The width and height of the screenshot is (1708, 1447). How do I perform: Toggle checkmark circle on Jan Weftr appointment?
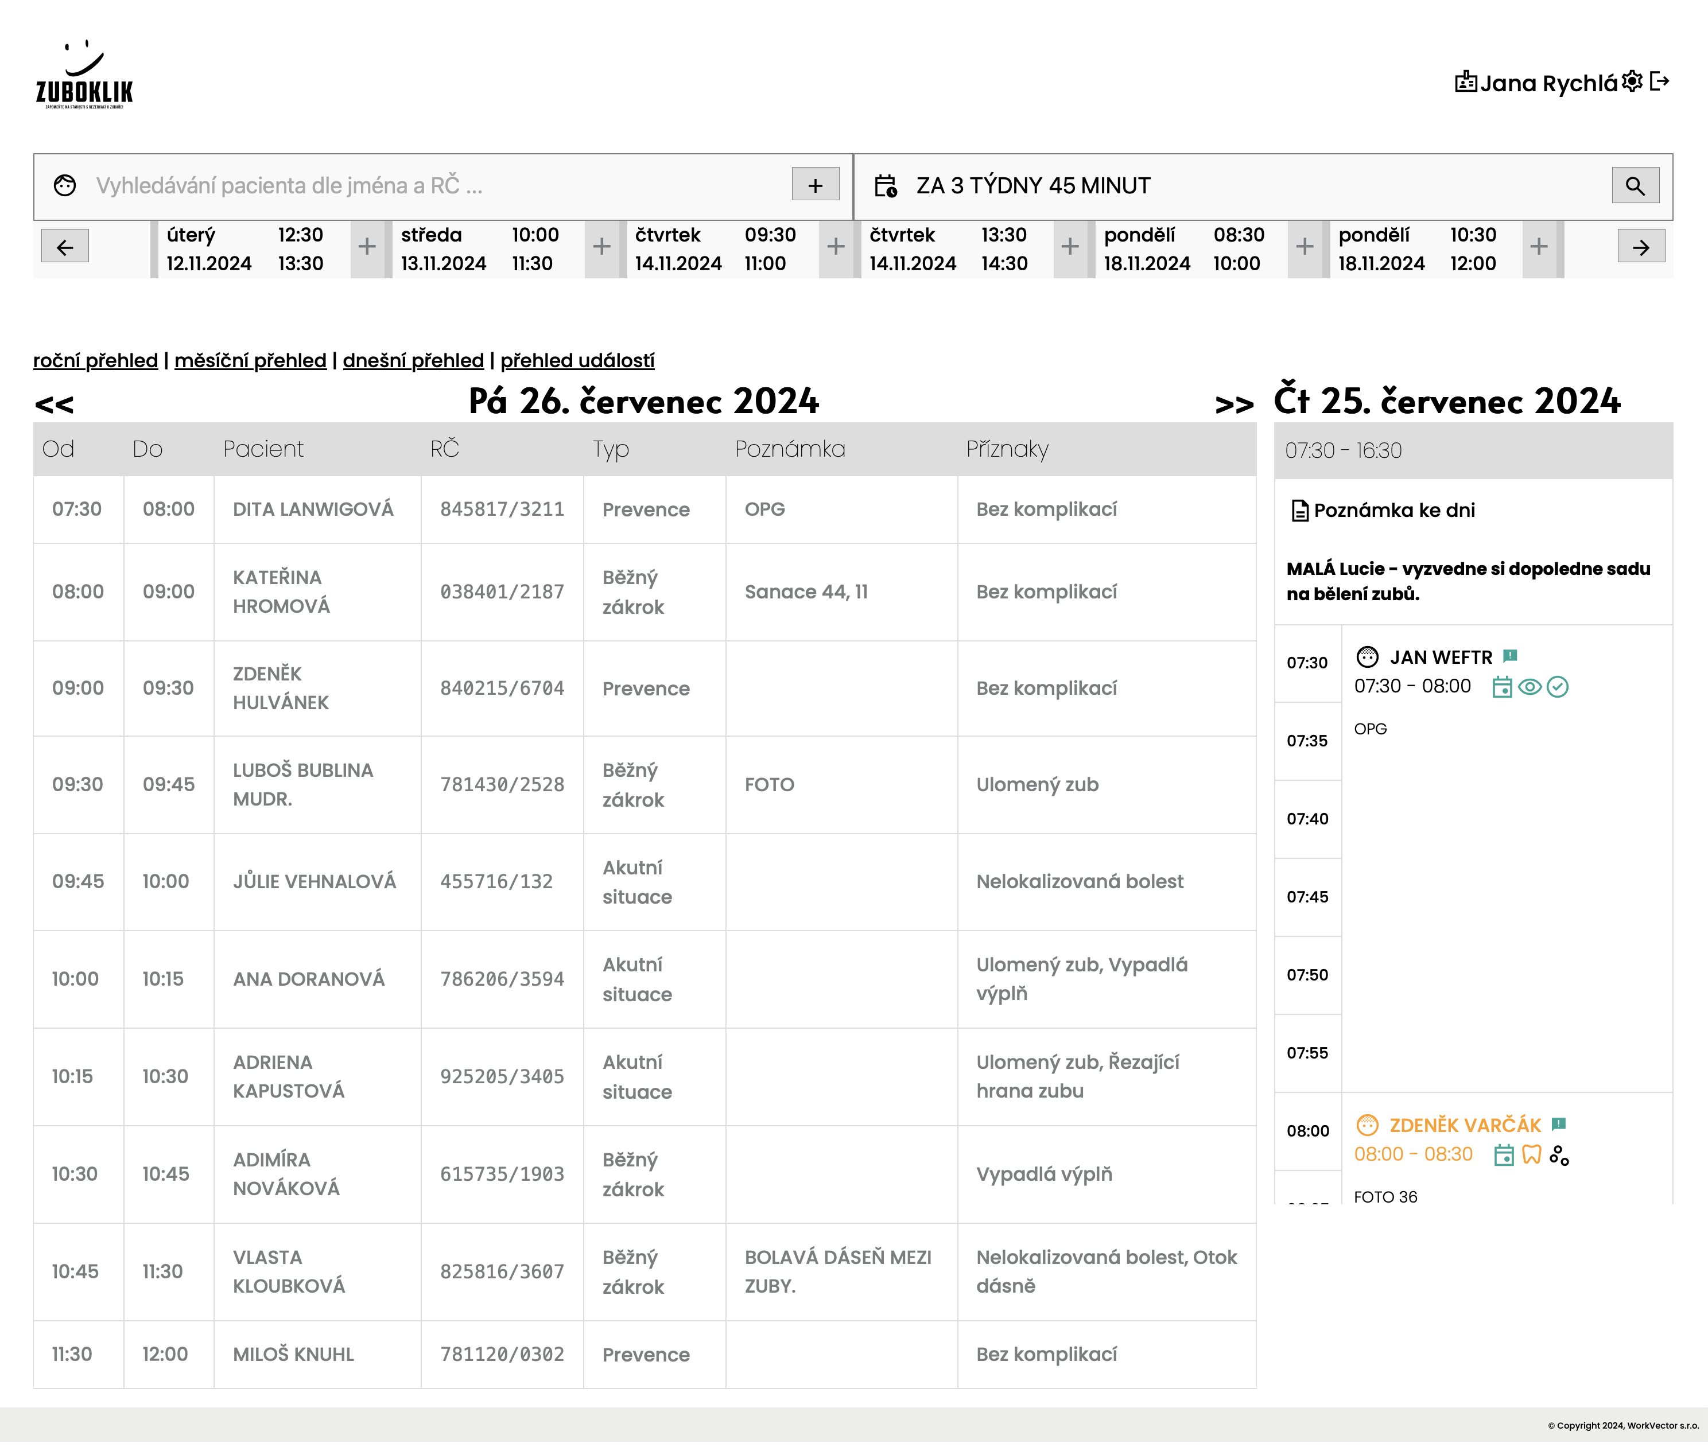[x=1557, y=687]
